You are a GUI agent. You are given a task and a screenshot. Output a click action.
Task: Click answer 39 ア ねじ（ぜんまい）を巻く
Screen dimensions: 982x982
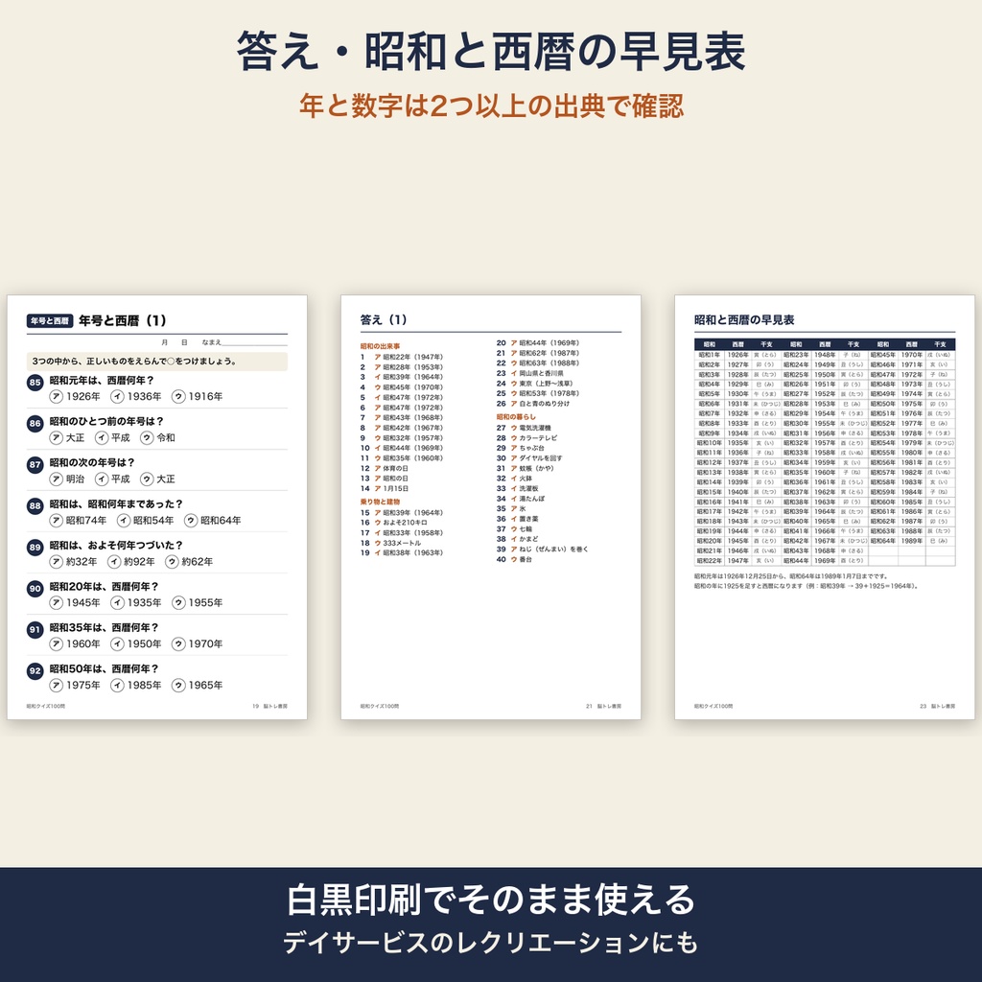[x=543, y=549]
